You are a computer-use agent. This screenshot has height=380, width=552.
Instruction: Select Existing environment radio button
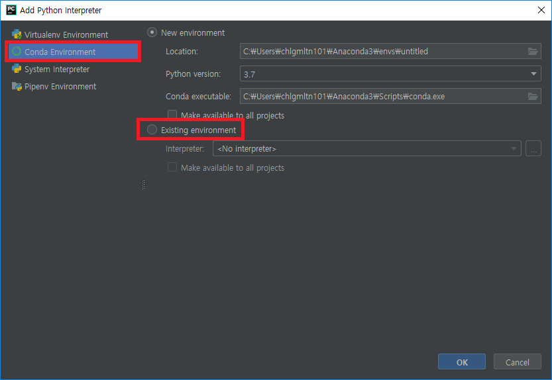point(152,130)
